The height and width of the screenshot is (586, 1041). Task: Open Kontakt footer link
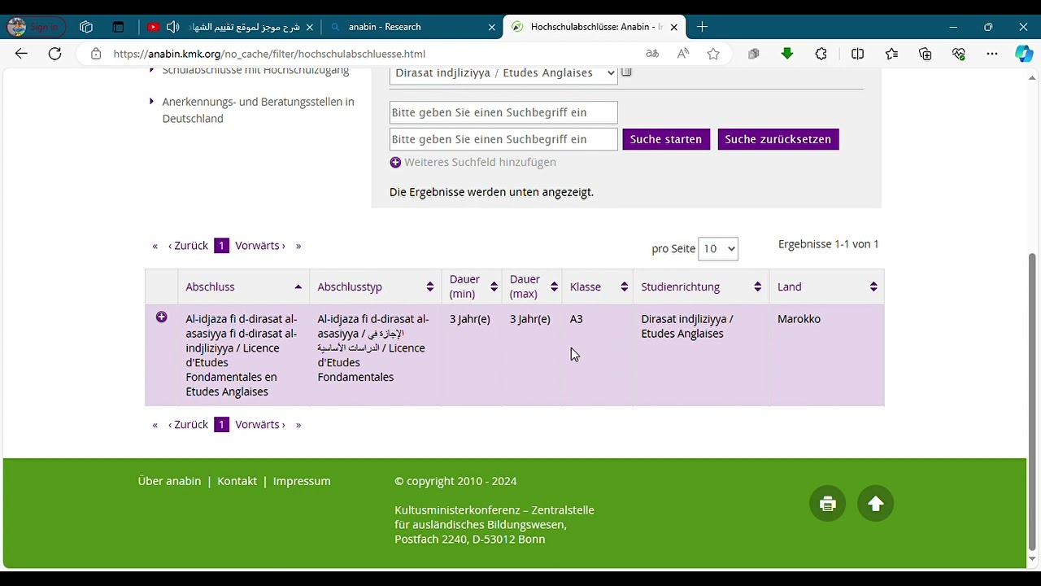coord(237,481)
